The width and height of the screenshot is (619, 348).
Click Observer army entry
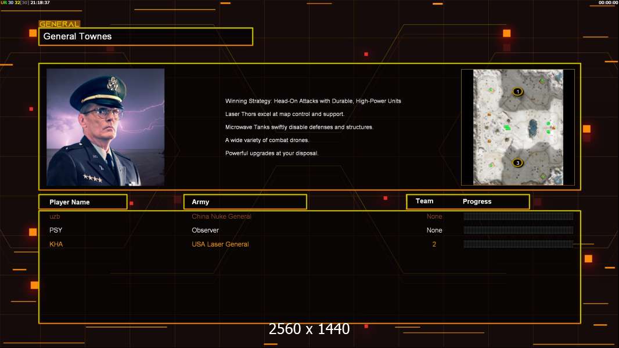(206, 230)
